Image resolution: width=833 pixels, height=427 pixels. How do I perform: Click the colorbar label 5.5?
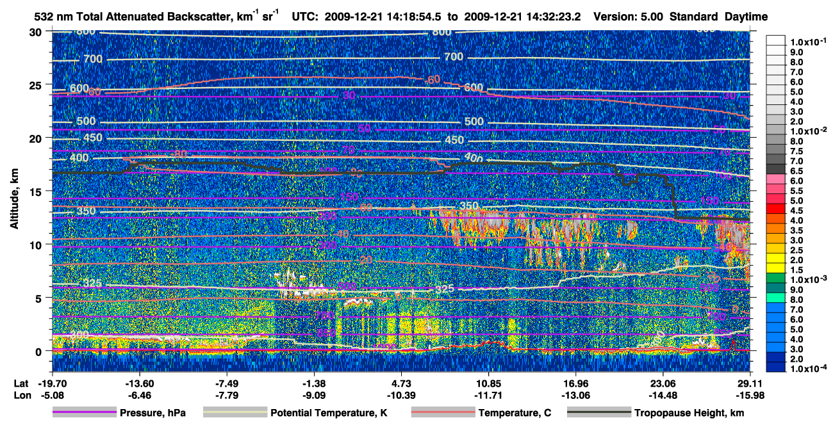[x=796, y=191]
